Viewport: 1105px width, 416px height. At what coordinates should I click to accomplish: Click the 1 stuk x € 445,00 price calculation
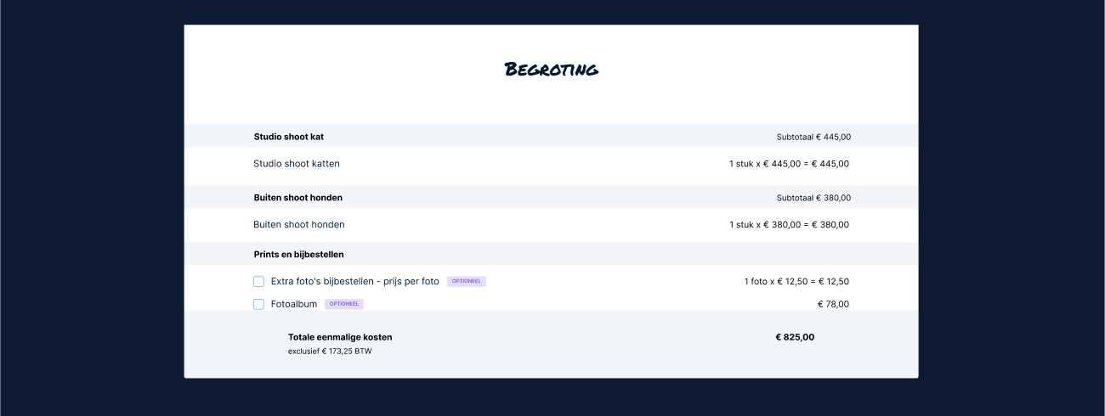(x=789, y=164)
